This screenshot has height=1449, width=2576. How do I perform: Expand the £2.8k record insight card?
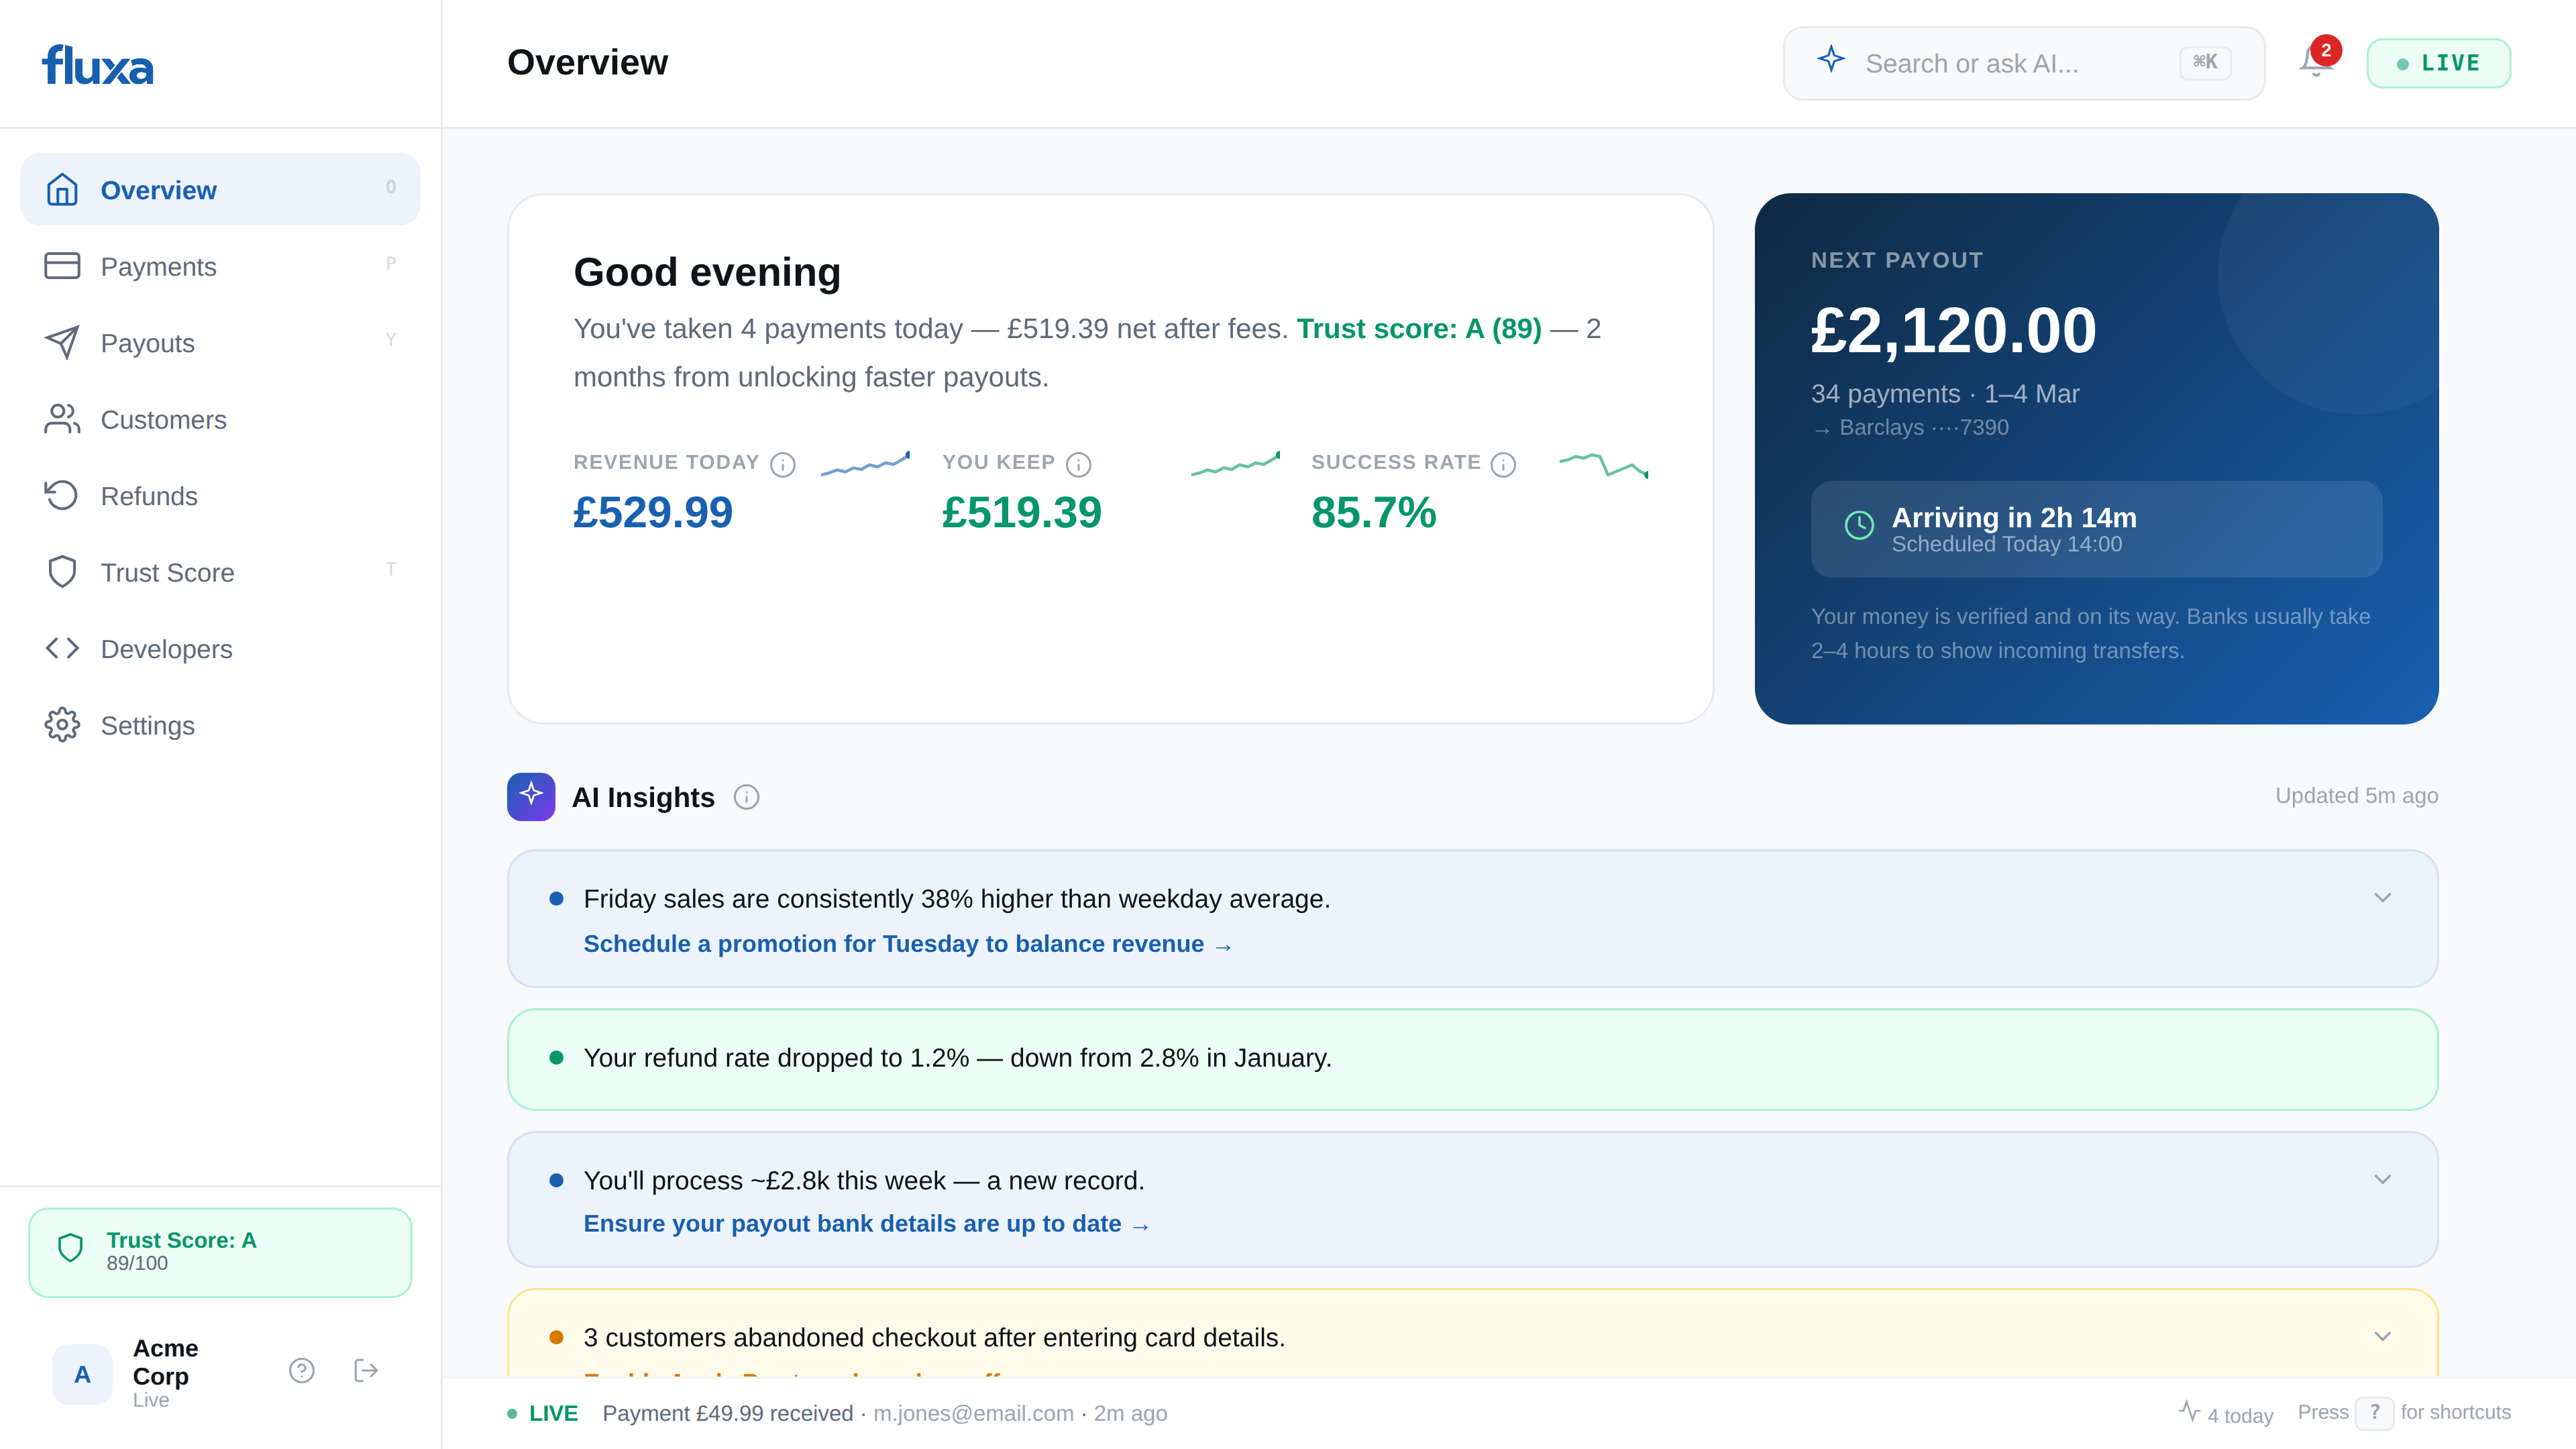[x=2383, y=1180]
